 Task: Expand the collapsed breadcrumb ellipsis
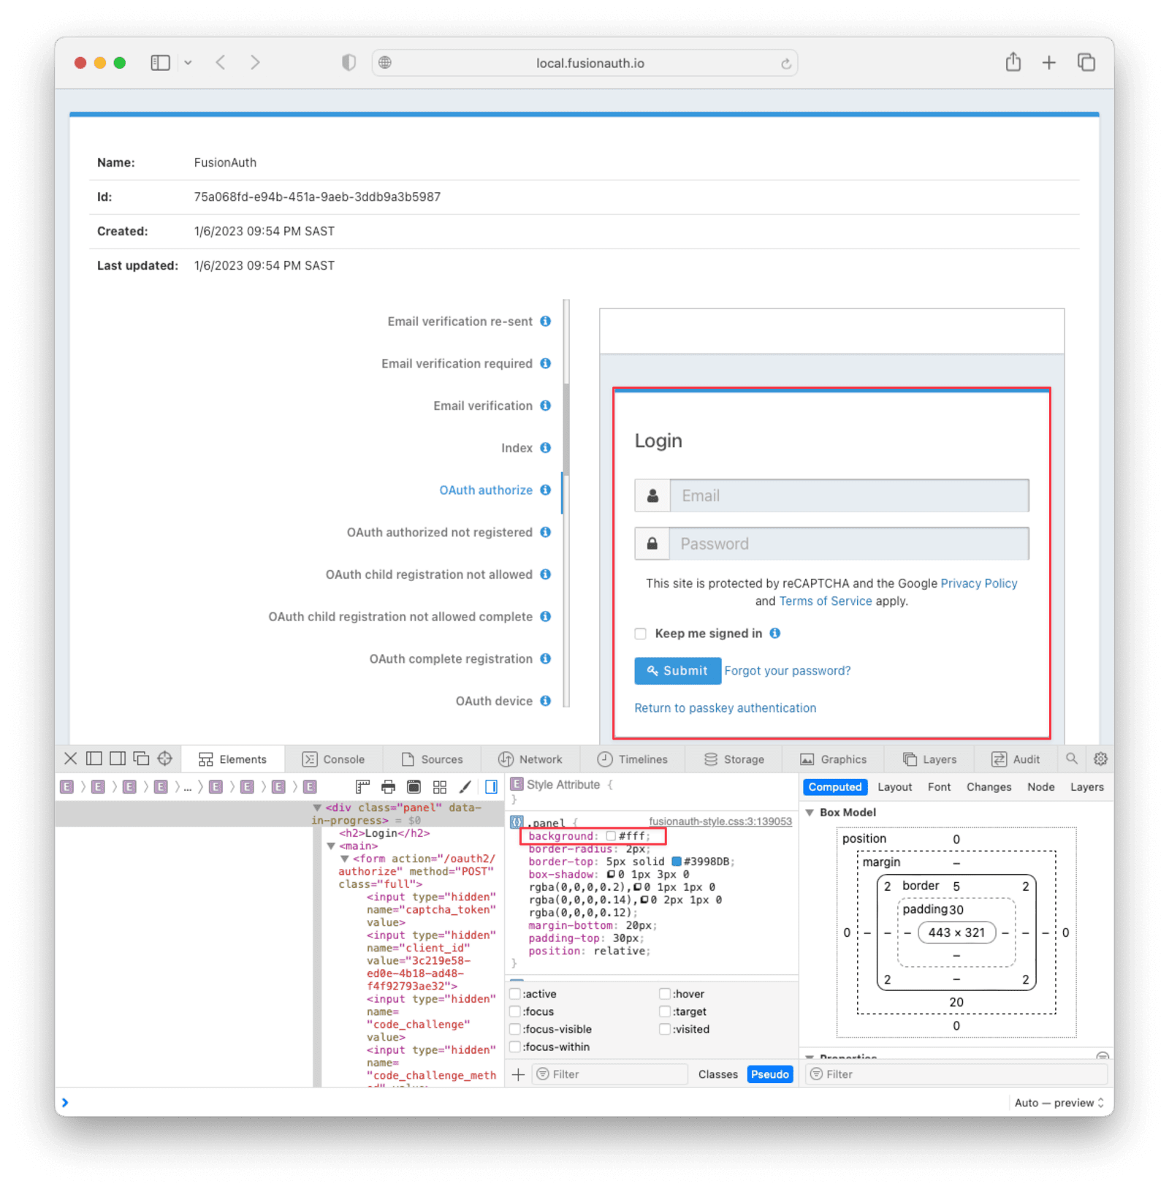pyautogui.click(x=188, y=787)
